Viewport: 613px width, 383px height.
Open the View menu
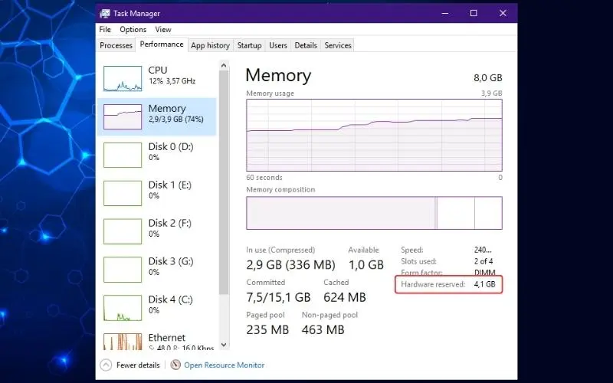point(163,29)
